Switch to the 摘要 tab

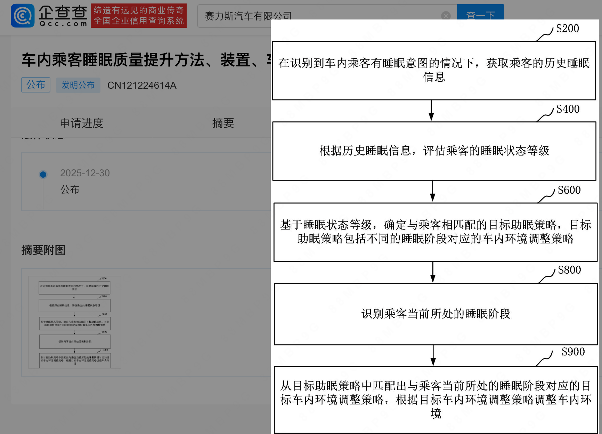tap(223, 123)
